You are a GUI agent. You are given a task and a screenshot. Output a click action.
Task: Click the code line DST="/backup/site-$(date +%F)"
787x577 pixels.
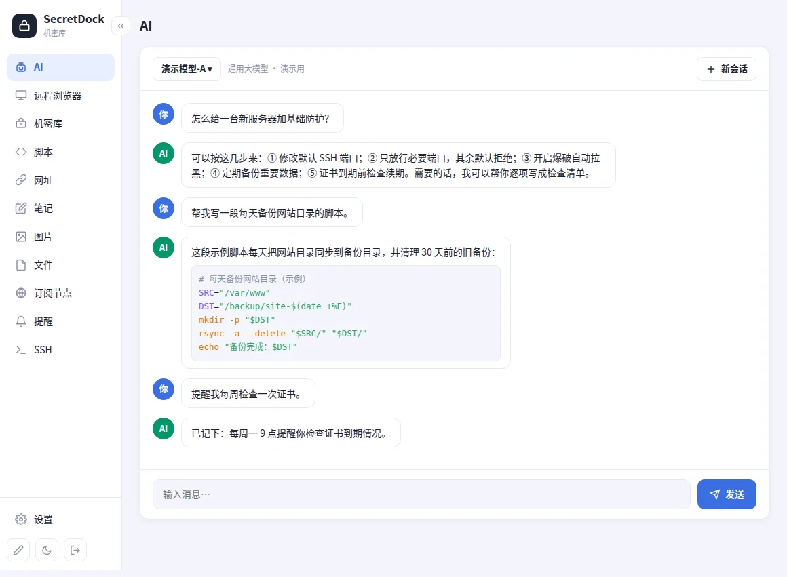[275, 306]
